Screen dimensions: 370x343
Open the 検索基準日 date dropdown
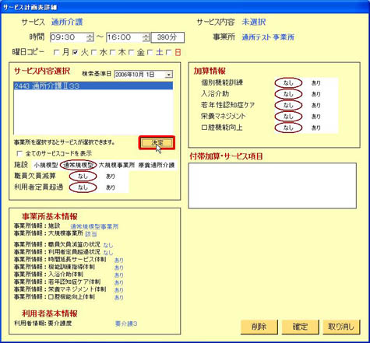[x=169, y=75]
